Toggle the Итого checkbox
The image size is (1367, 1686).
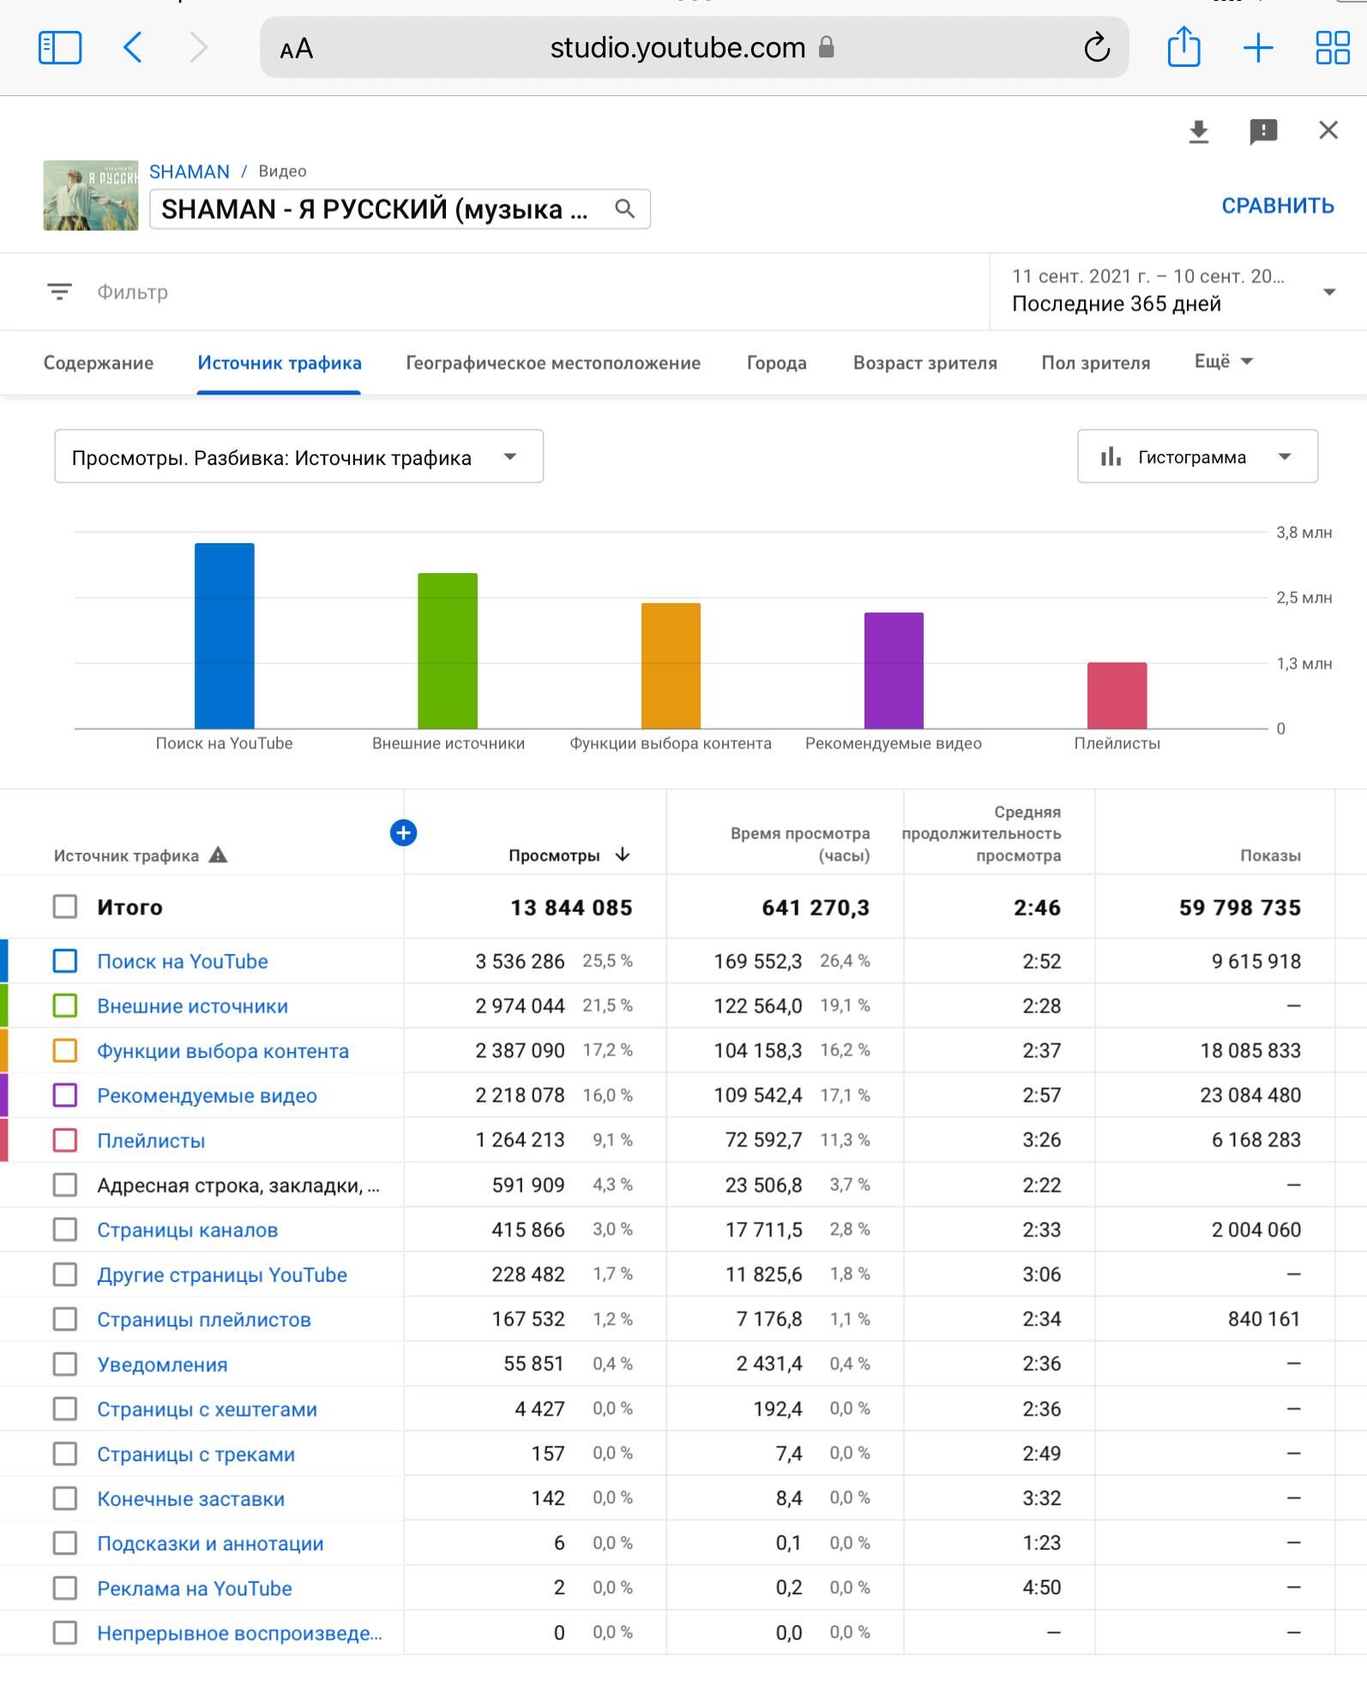coord(65,907)
